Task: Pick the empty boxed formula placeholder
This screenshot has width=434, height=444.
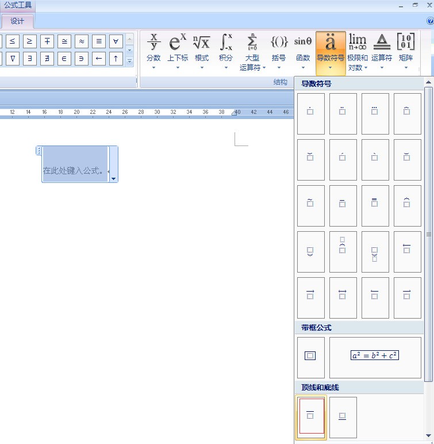Action: 311,358
